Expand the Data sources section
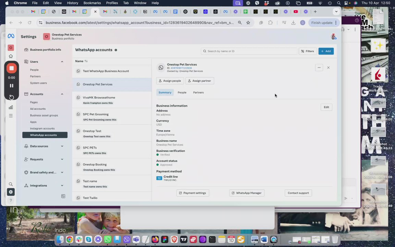 [x=62, y=146]
